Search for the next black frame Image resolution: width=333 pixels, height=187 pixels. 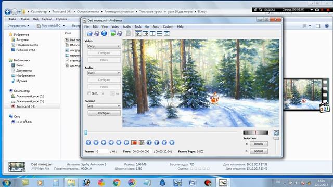[157, 143]
